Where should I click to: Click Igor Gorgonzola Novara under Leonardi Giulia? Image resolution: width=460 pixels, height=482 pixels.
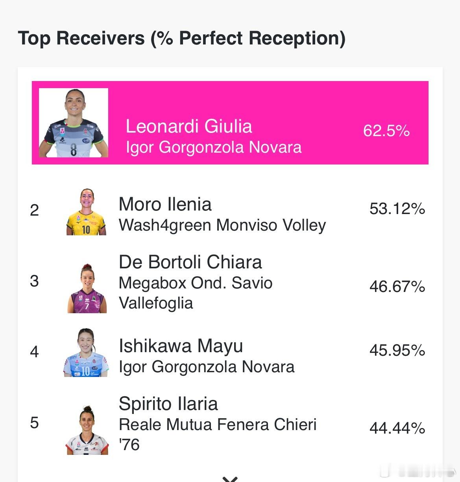coord(214,147)
